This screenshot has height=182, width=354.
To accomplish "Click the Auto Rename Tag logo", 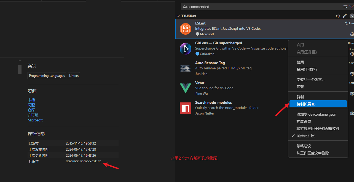I will pos(186,69).
